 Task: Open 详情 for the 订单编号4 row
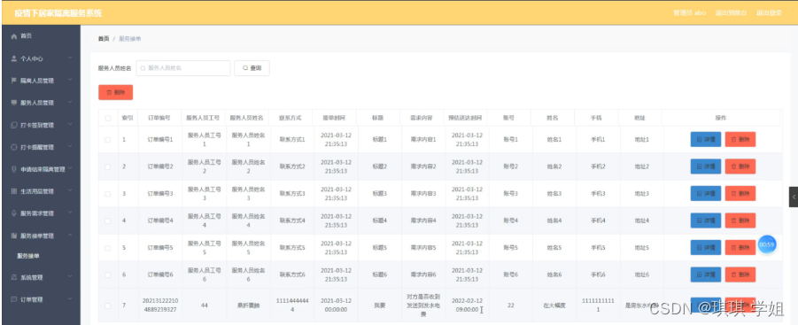(x=705, y=221)
